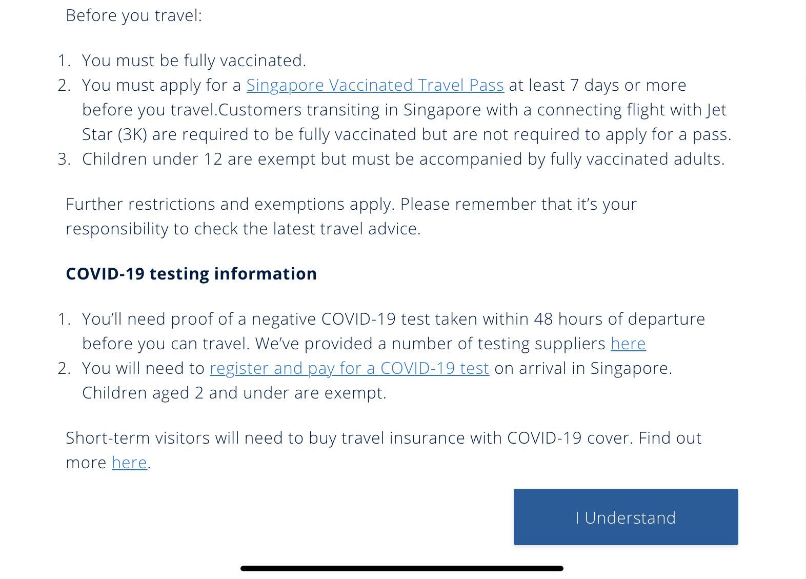
Task: Select the "Short-term visitors" insurance sentence
Action: click(x=384, y=450)
